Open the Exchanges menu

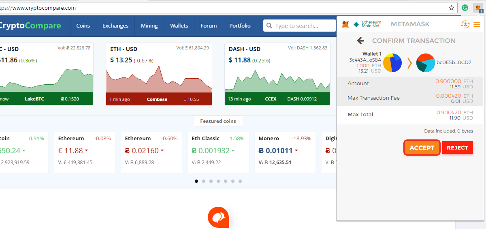pos(115,26)
